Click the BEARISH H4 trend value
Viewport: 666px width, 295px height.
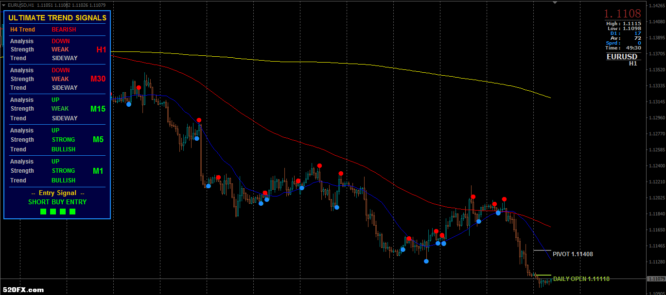pyautogui.click(x=64, y=30)
